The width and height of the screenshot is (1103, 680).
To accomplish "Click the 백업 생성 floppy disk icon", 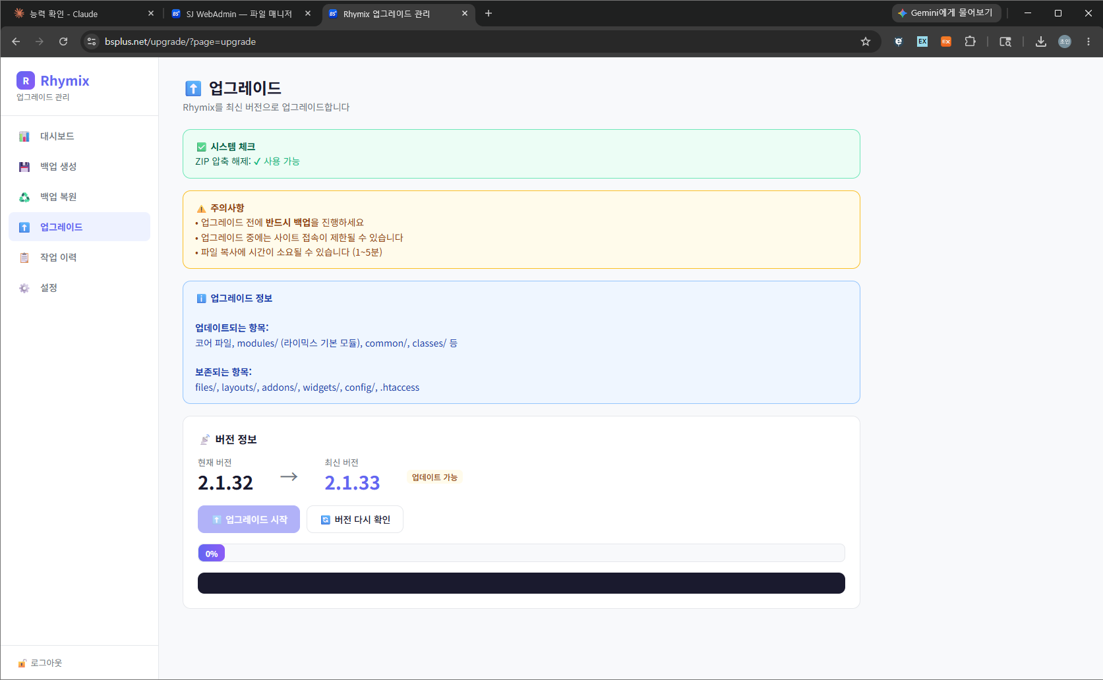I will pyautogui.click(x=24, y=167).
